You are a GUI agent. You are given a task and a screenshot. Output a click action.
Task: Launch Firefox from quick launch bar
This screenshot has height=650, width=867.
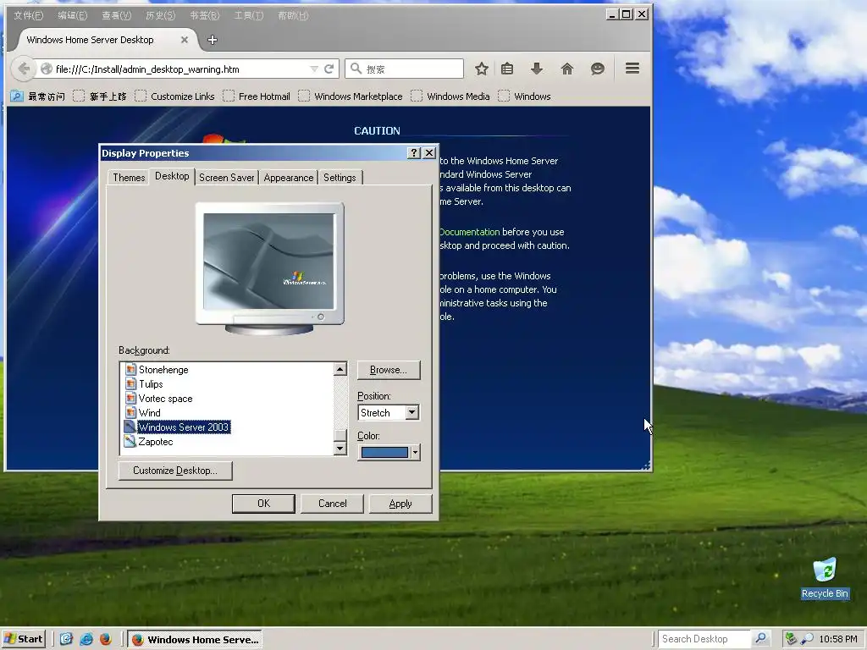[x=106, y=639]
